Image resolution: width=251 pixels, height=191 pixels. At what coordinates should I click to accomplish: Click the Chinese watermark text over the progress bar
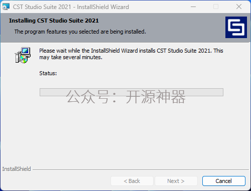126,97
